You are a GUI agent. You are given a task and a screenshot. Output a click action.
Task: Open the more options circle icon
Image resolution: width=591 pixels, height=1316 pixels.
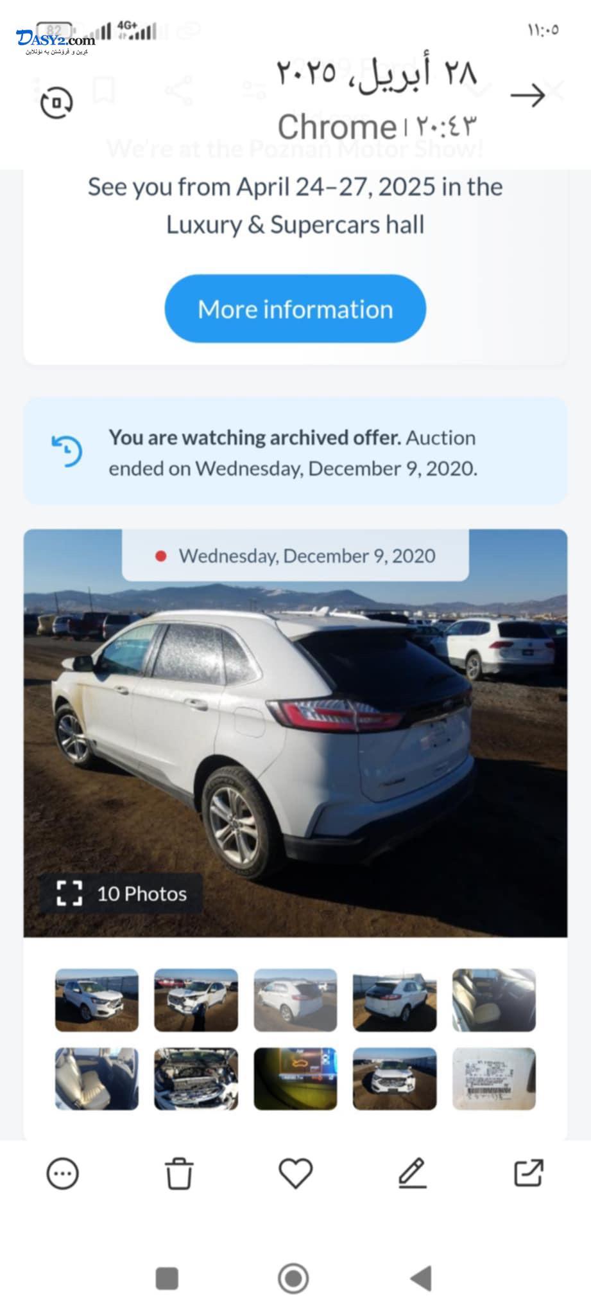63,1174
